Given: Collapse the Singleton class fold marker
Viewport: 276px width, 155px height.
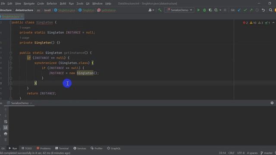Looking at the screenshot, I should (x=11, y=22).
